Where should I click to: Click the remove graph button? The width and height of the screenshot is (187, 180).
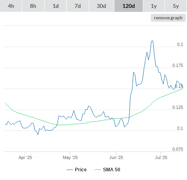(x=168, y=18)
